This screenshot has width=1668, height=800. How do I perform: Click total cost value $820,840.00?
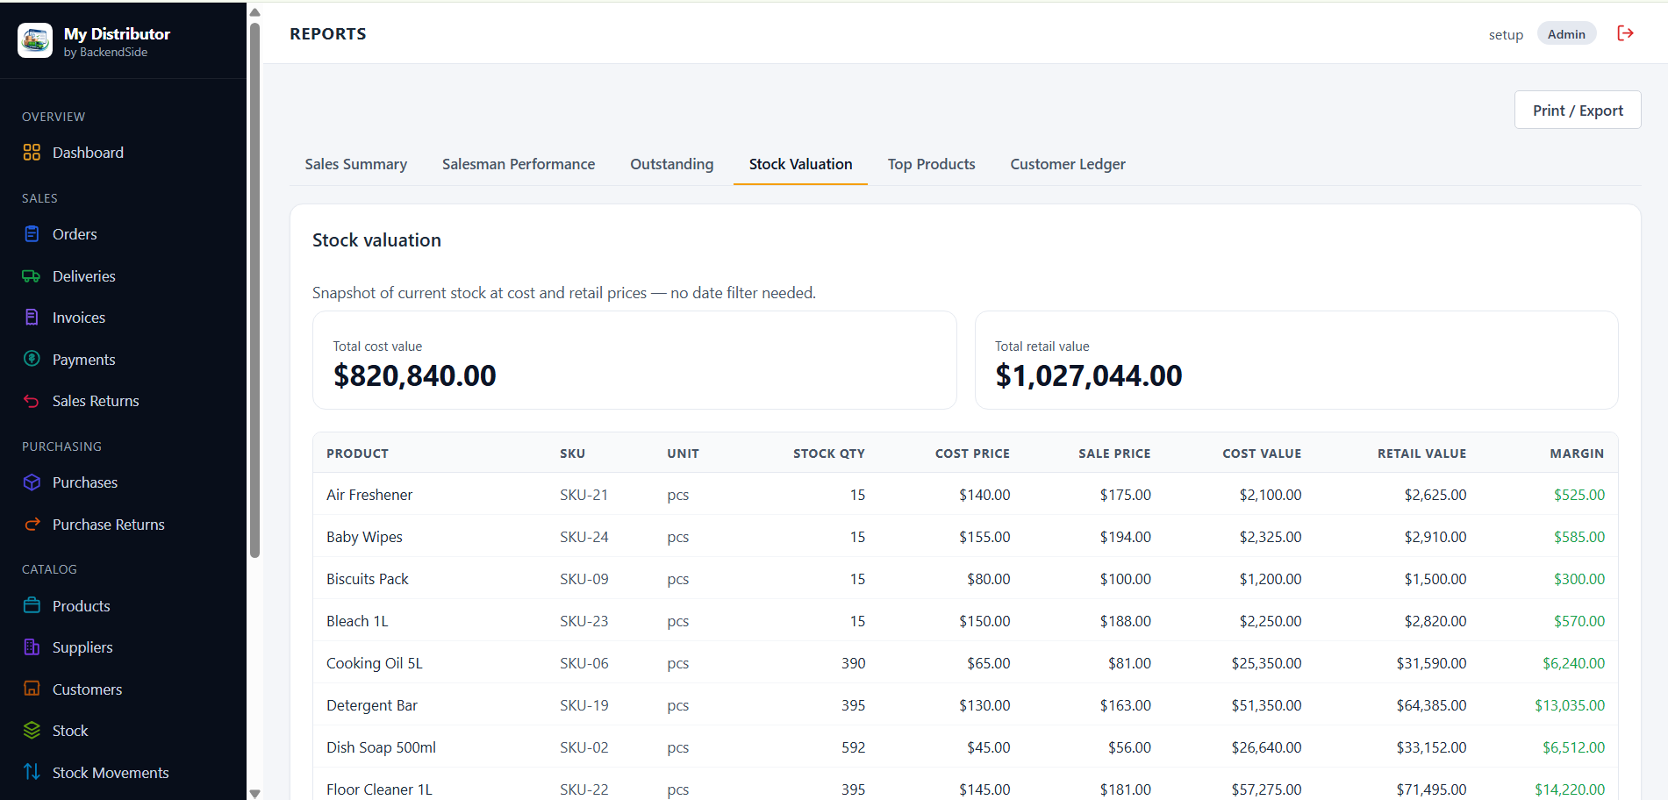[414, 375]
